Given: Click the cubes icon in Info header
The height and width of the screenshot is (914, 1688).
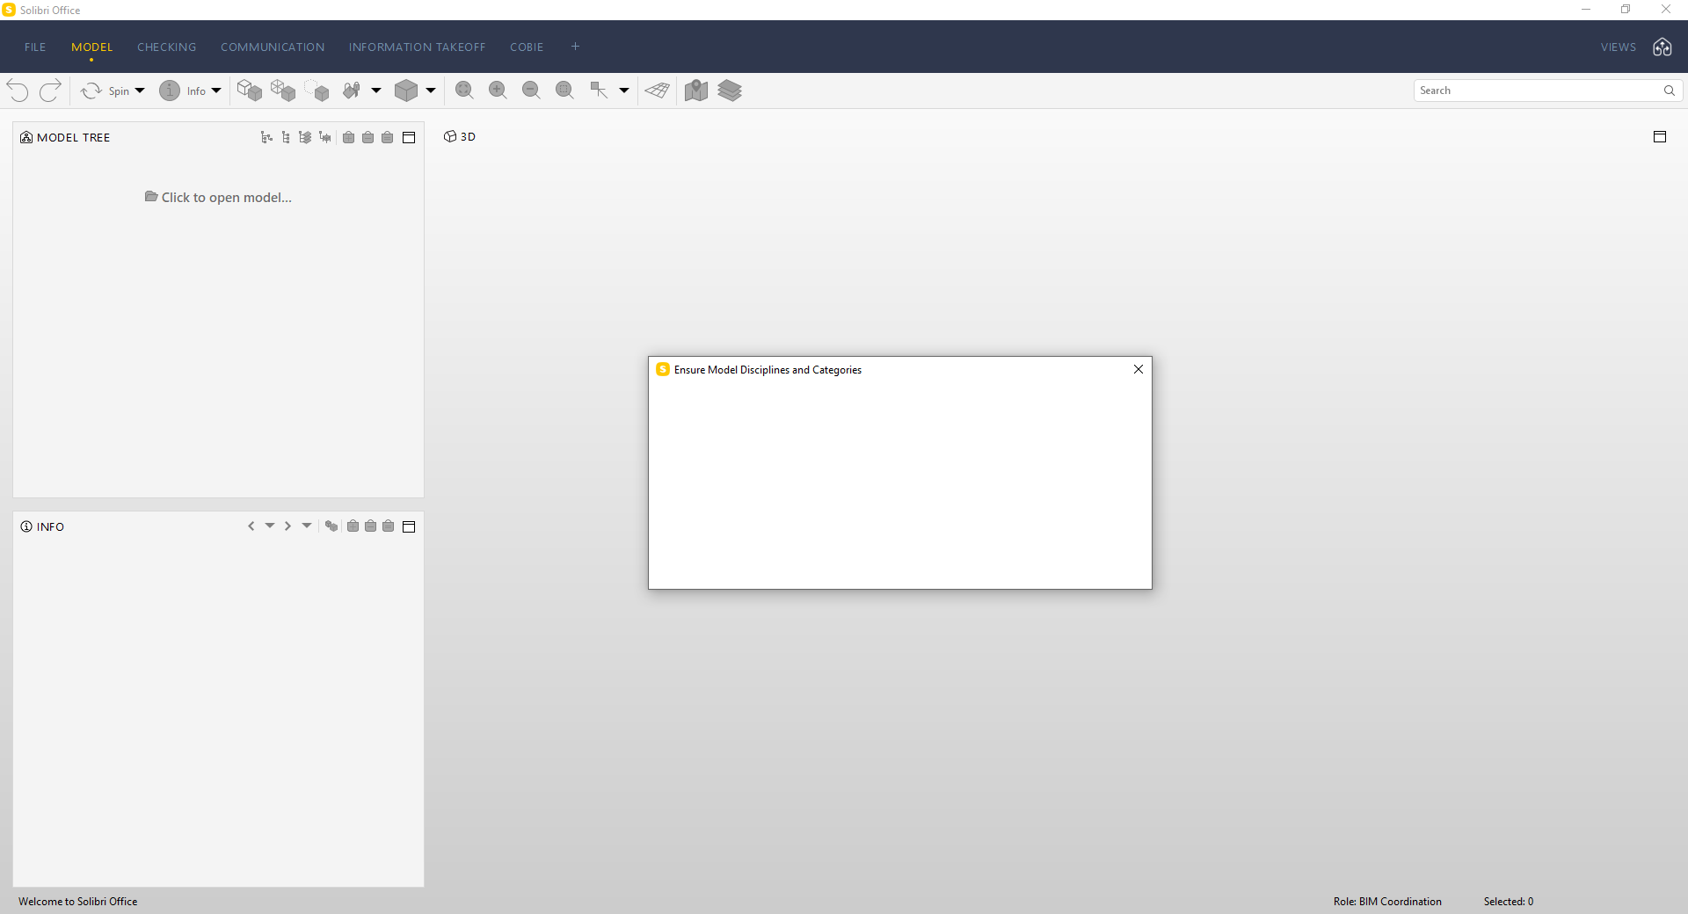Looking at the screenshot, I should [331, 526].
